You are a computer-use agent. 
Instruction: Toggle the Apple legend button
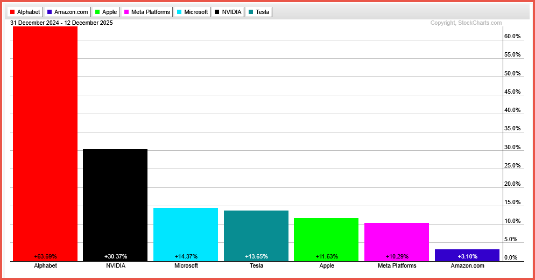pos(105,12)
